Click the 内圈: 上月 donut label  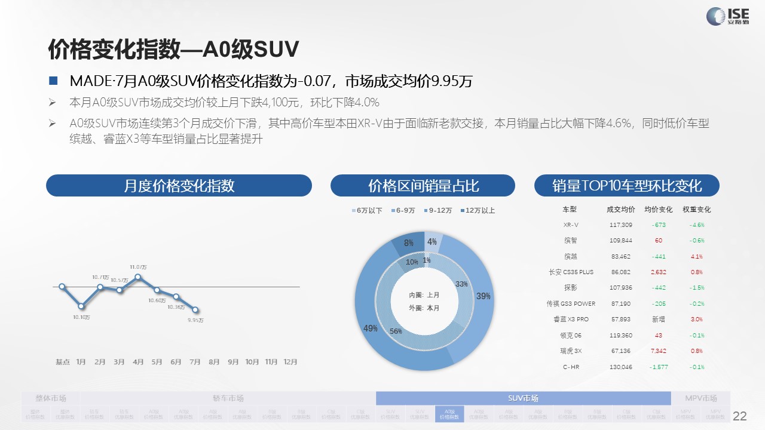[x=424, y=295]
